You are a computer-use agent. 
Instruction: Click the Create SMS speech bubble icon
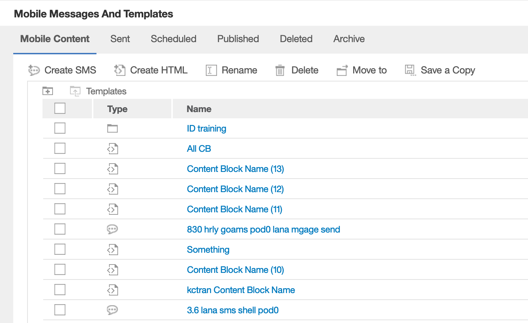tap(34, 70)
